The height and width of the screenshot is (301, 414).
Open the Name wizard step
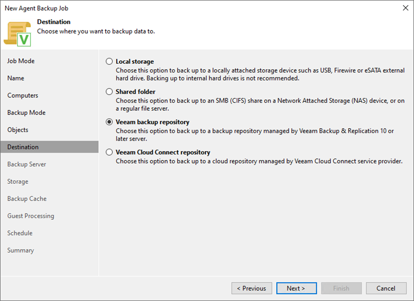click(15, 78)
